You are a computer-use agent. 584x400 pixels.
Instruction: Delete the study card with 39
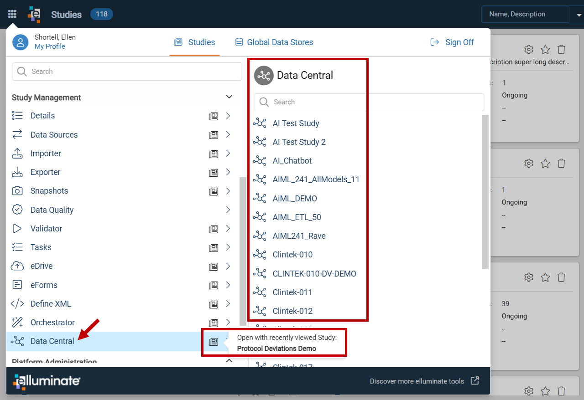point(562,277)
